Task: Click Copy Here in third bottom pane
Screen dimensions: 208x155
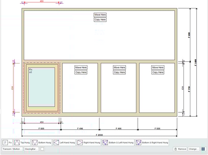Action: (119, 72)
